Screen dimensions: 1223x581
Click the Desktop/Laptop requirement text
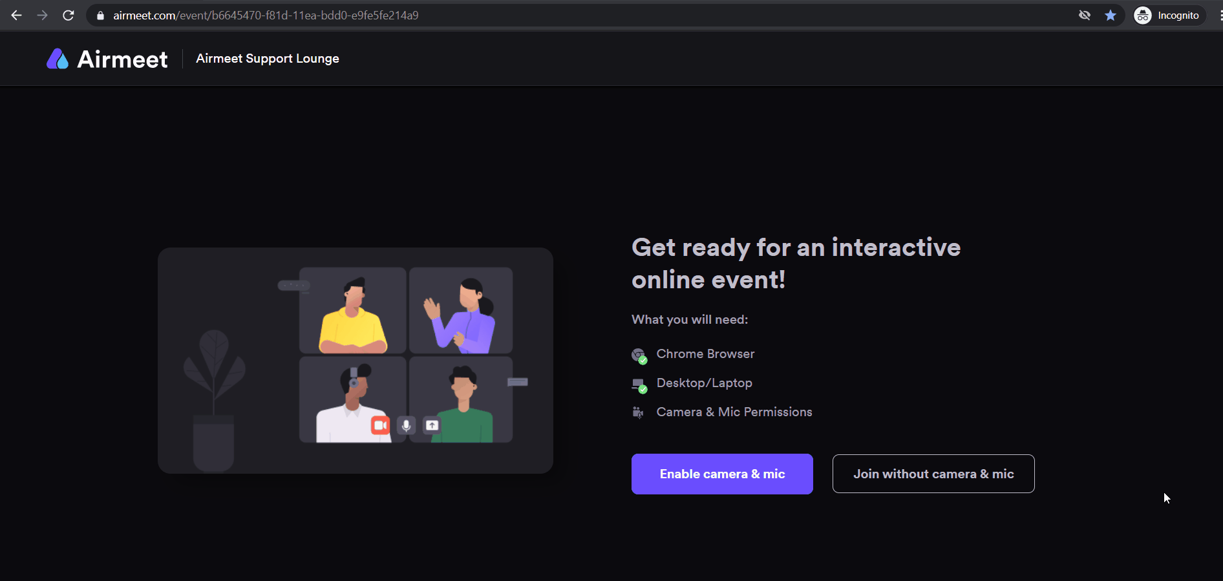click(x=704, y=383)
